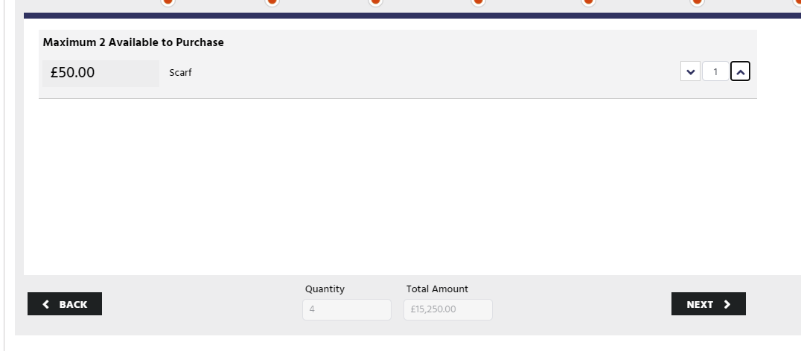Increase Scarf quantity with up chevron
The image size is (801, 351).
tap(740, 71)
